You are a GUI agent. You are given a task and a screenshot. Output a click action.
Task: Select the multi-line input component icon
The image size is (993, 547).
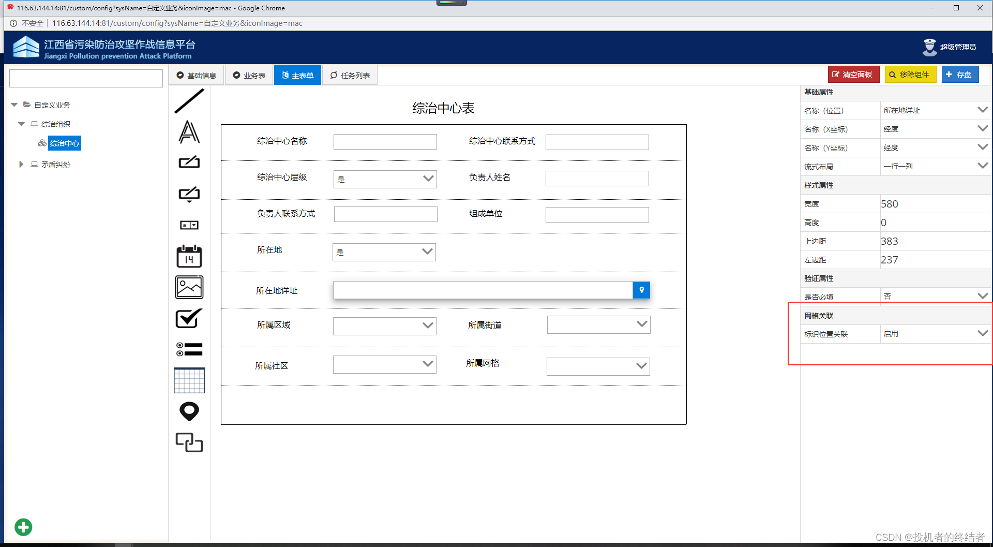(x=189, y=194)
